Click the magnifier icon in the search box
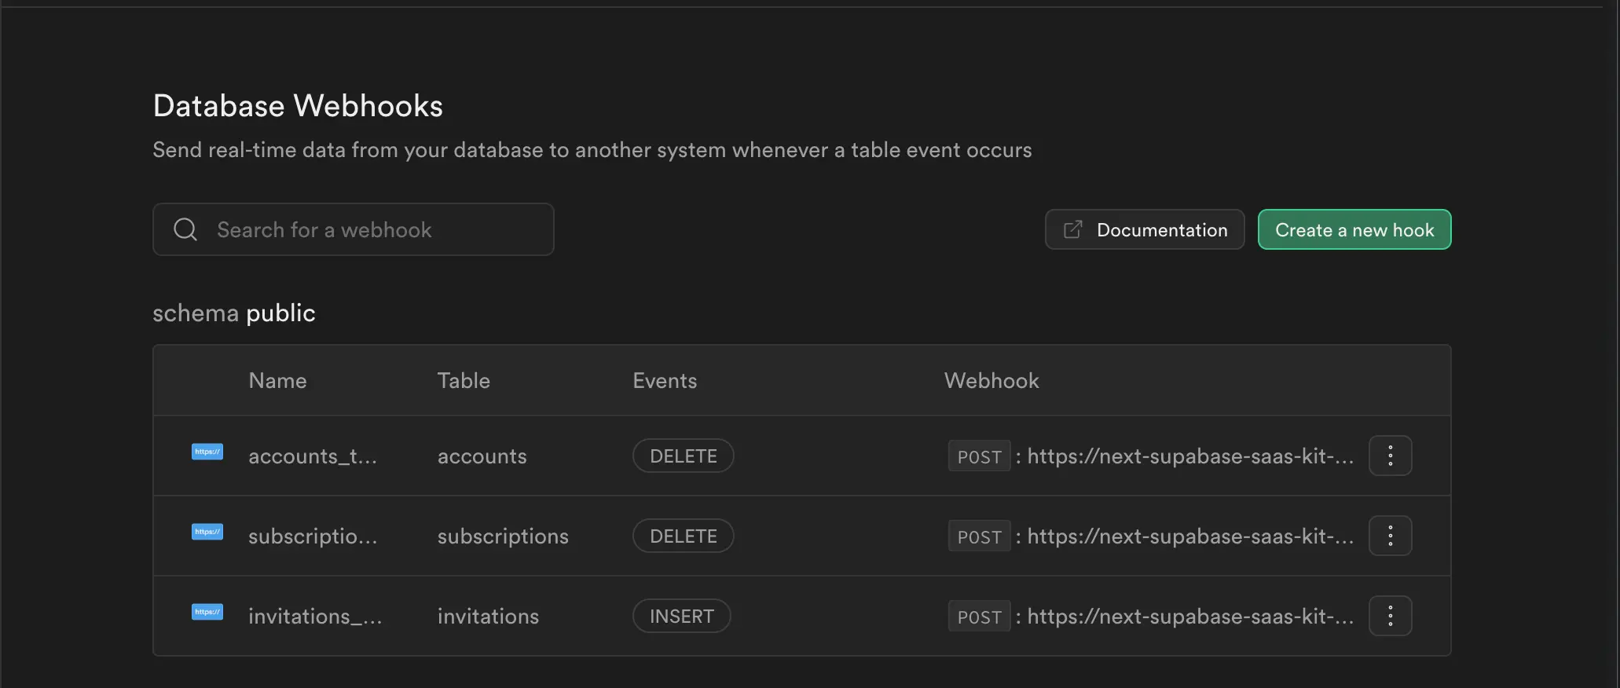Screen dimensions: 1620x688 pyautogui.click(x=185, y=229)
